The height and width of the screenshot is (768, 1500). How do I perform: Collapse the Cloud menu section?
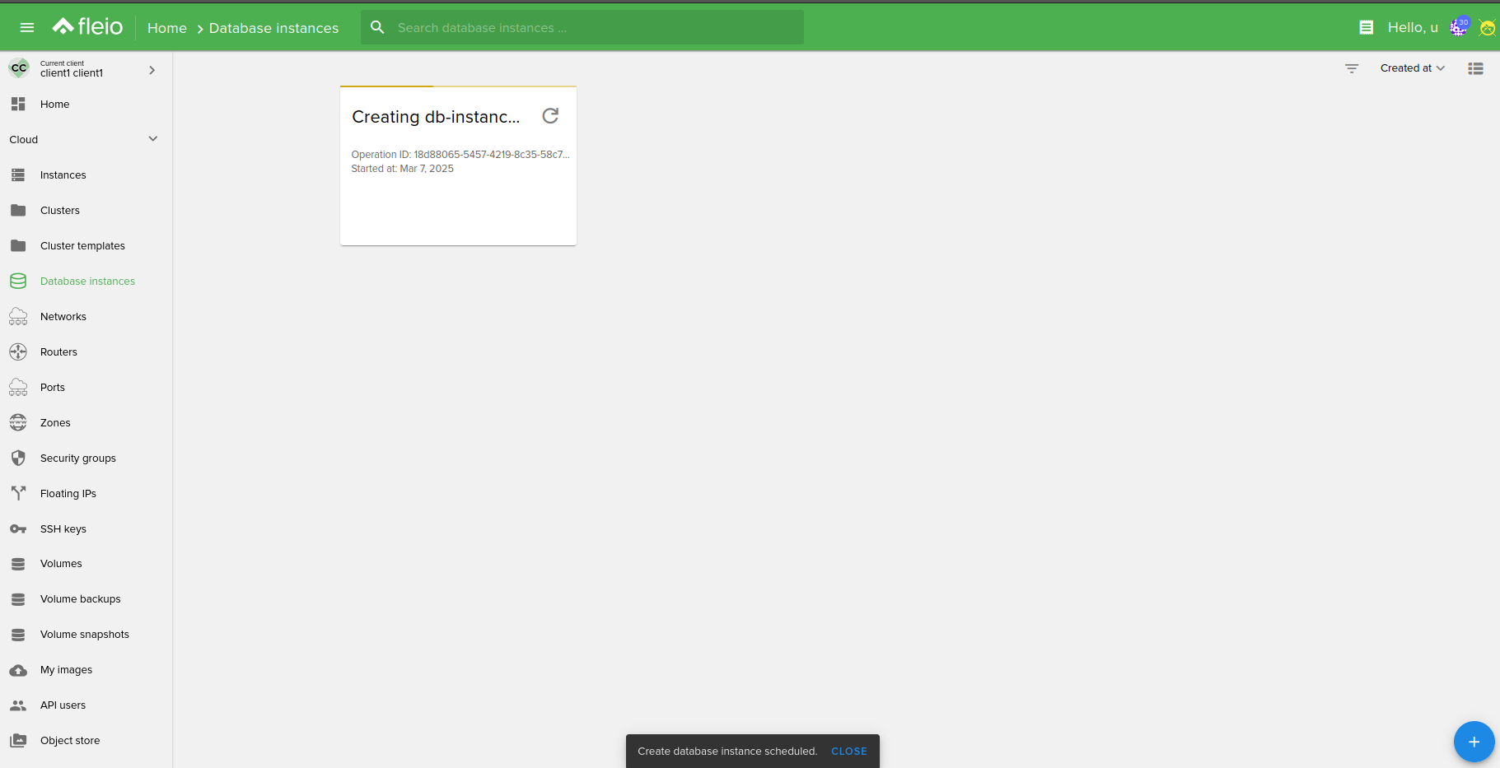point(152,139)
